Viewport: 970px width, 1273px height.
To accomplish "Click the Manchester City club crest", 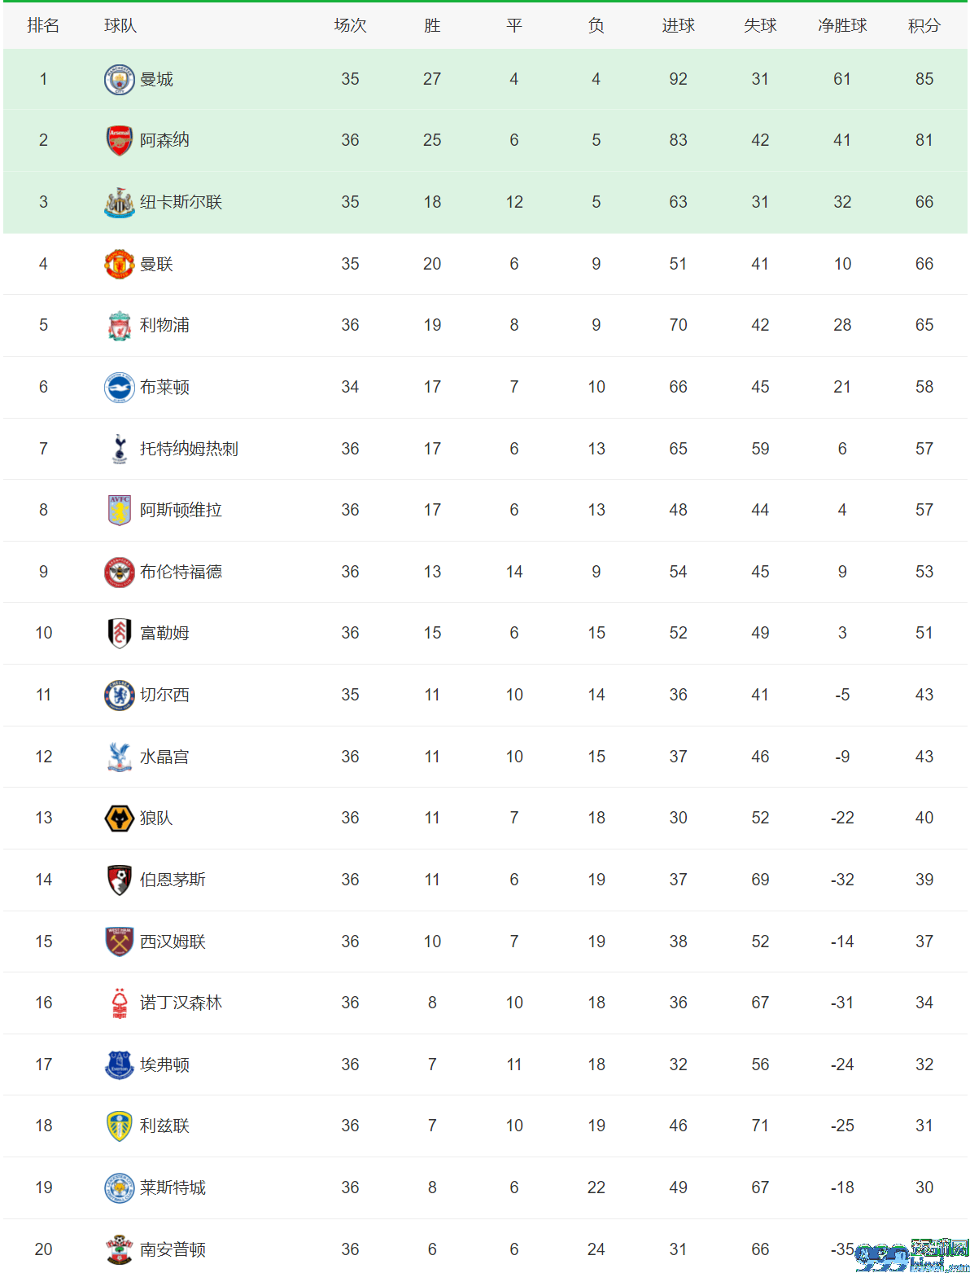I will 120,80.
